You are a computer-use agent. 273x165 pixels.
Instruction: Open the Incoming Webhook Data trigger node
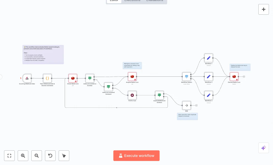(x=27, y=78)
